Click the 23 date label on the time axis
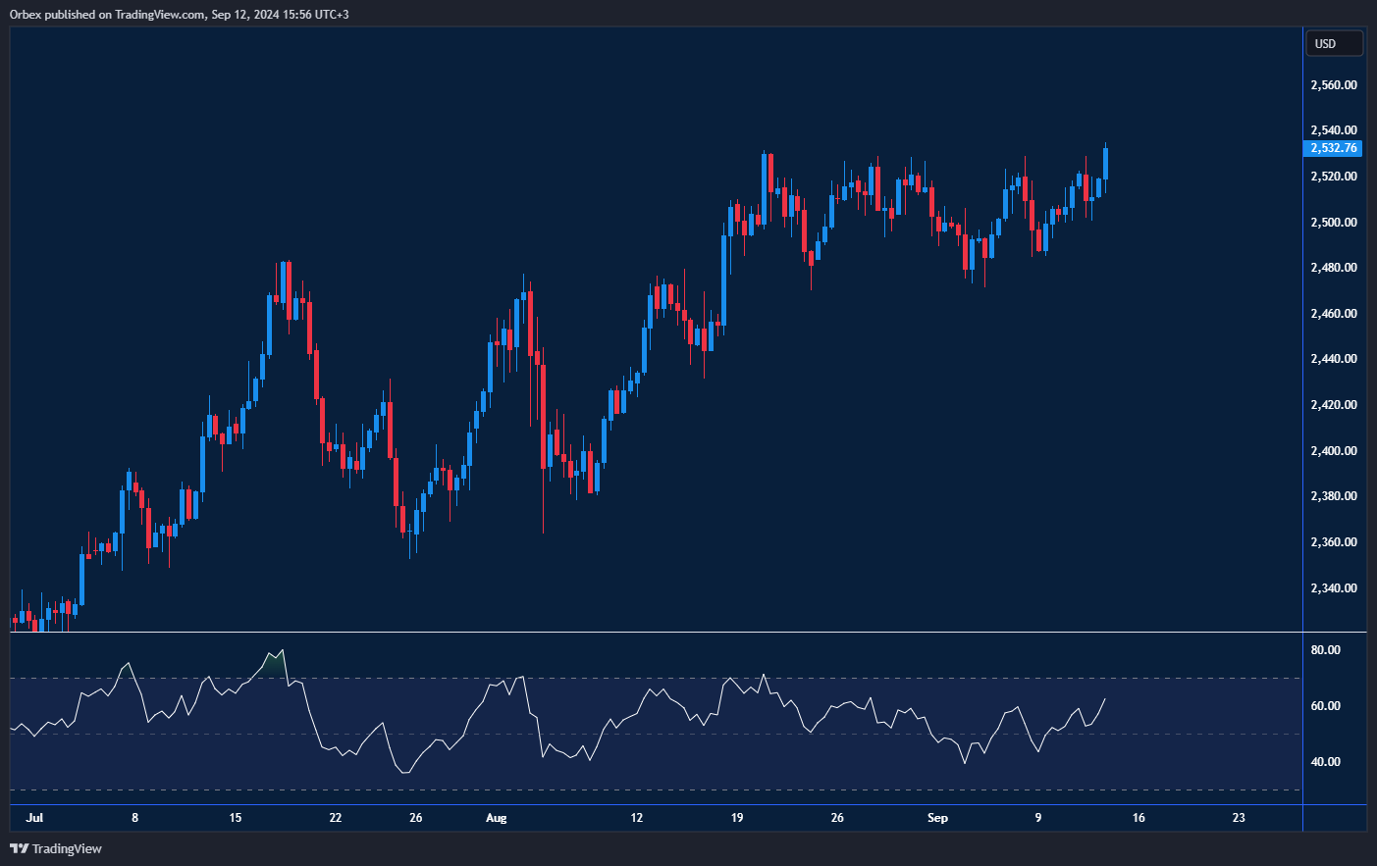 (1239, 818)
